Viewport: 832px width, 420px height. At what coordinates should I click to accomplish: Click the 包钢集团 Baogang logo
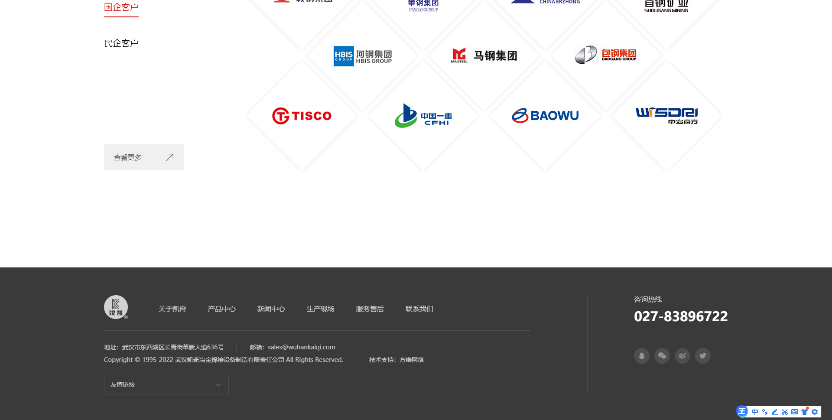click(606, 55)
